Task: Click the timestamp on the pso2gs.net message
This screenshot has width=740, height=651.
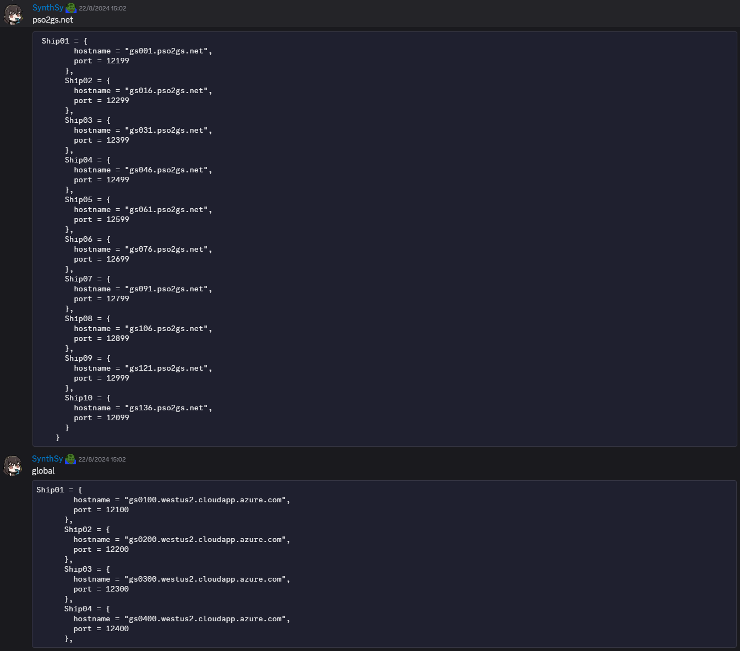Action: (x=102, y=8)
